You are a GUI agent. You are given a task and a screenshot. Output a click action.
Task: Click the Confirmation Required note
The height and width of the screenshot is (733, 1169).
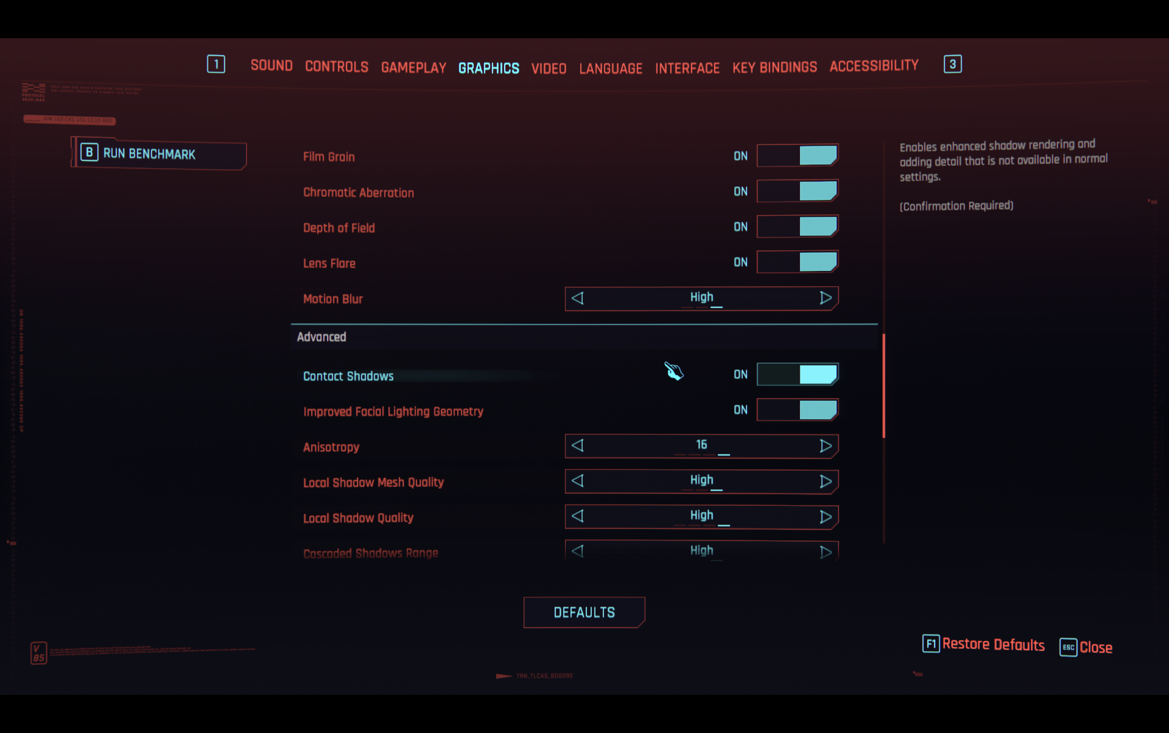click(956, 206)
